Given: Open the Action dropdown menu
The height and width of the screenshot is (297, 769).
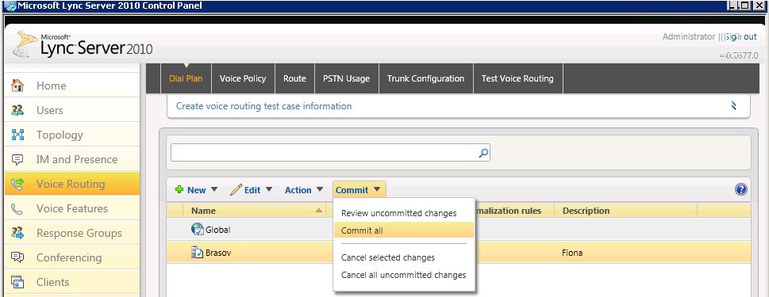Looking at the screenshot, I should pyautogui.click(x=304, y=190).
